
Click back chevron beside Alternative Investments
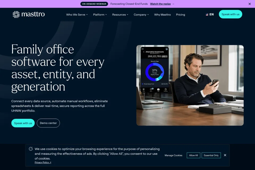144,52
